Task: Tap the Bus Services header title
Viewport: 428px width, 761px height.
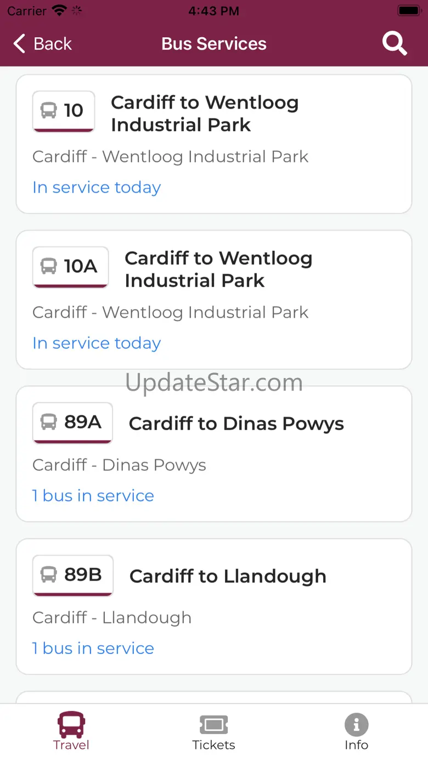Action: coord(214,43)
